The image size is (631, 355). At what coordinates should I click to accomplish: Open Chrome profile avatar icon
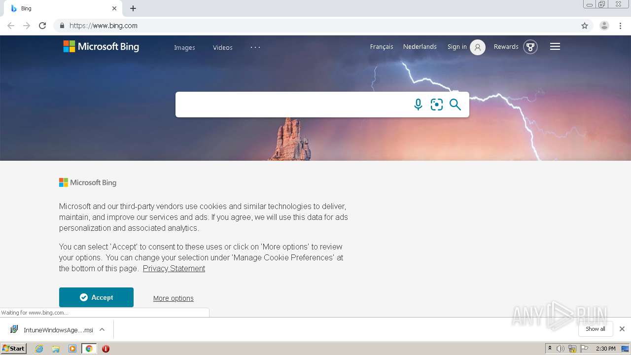click(x=604, y=26)
